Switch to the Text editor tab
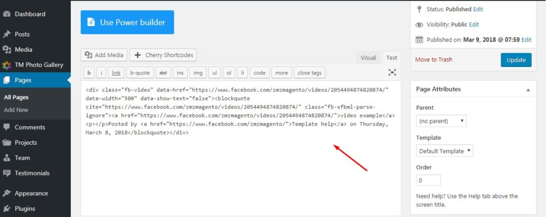 391,58
